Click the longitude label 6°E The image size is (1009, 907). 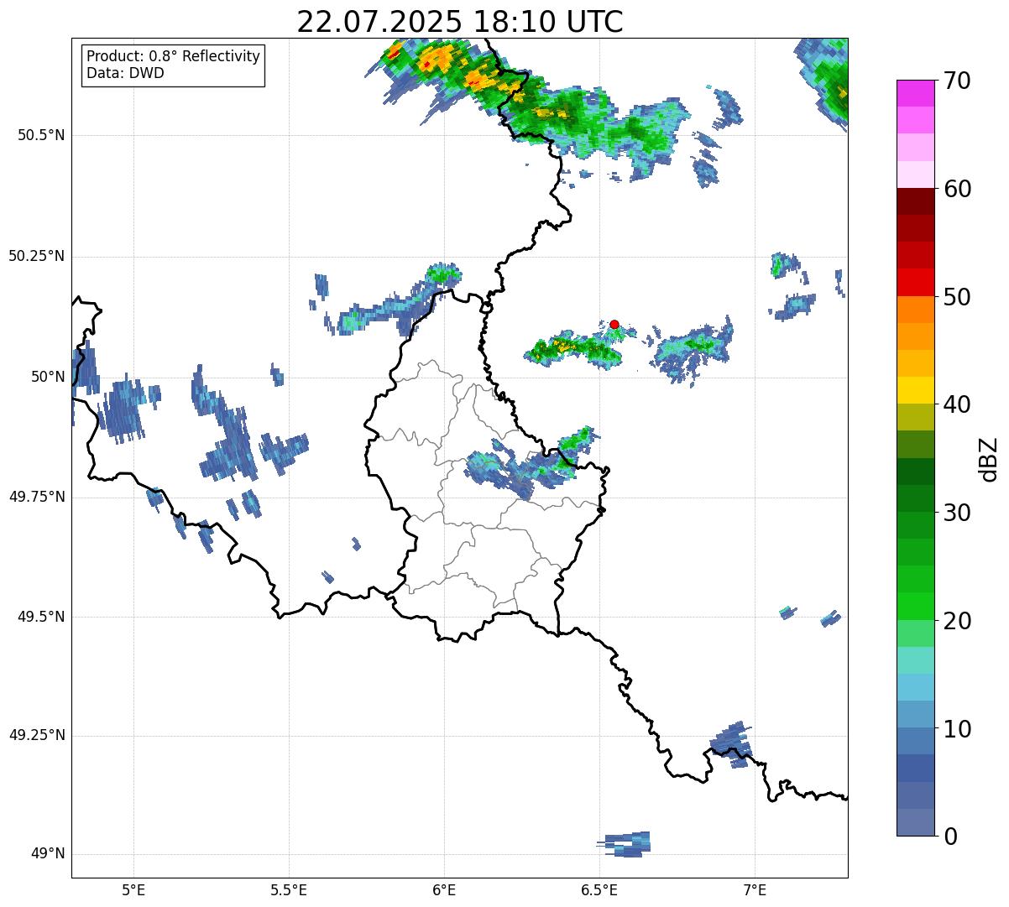click(444, 889)
